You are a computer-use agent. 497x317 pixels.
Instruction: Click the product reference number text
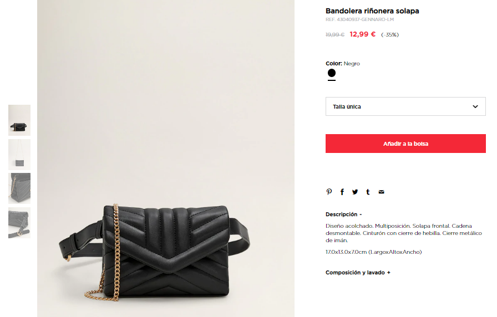pos(359,19)
